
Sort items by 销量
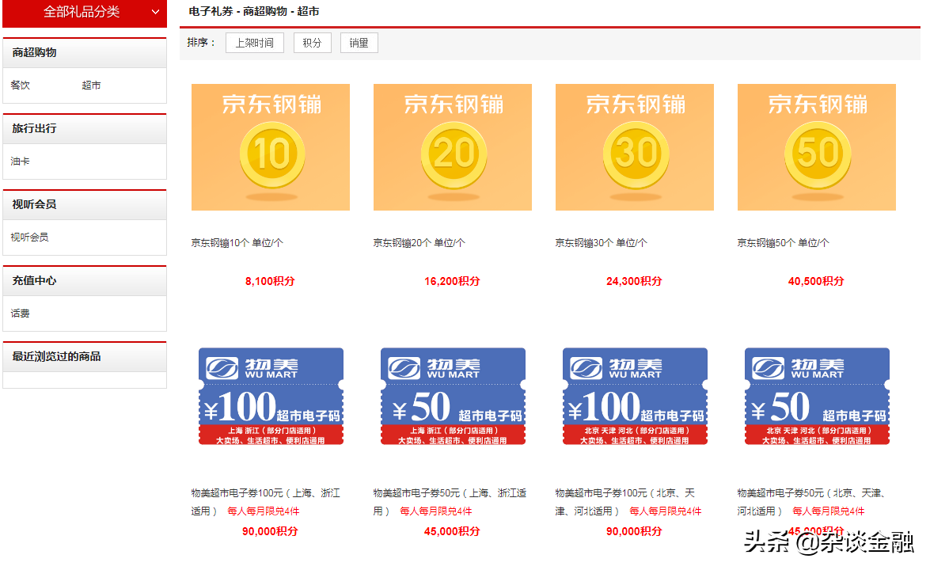[x=359, y=43]
